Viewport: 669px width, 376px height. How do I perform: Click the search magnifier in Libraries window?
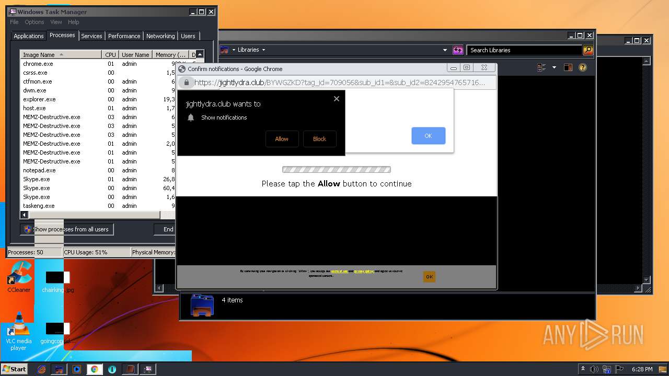(588, 50)
